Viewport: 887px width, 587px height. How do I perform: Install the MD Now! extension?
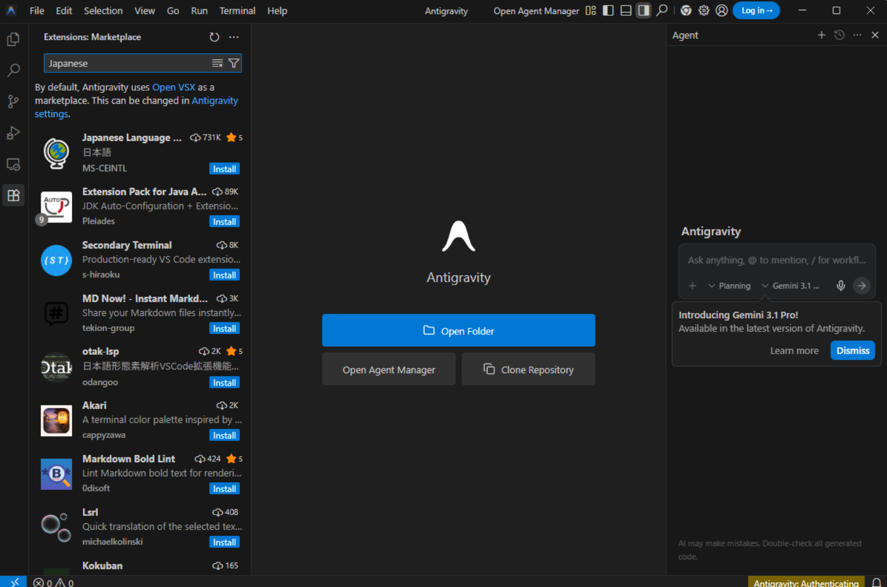point(224,329)
